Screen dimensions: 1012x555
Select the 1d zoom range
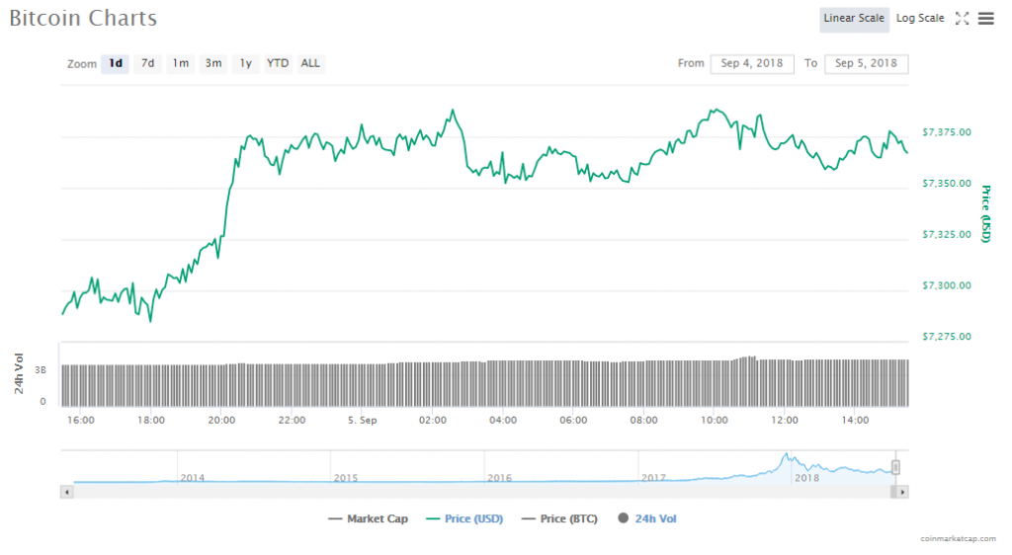point(116,63)
